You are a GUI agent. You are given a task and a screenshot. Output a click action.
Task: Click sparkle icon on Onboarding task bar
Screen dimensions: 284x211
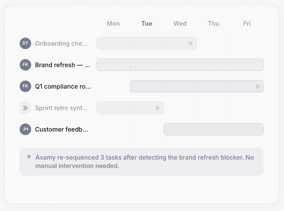[190, 43]
